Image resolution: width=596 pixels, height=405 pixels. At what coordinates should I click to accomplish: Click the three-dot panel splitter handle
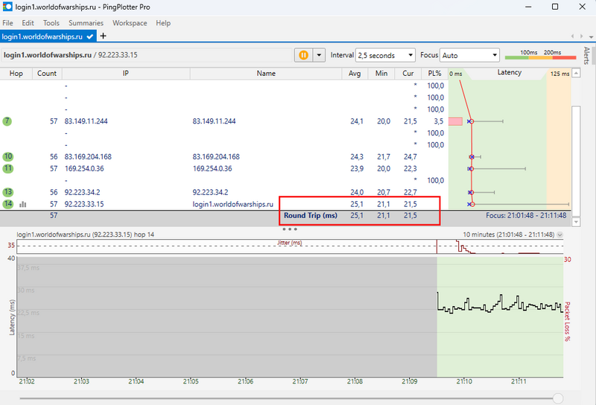[290, 229]
